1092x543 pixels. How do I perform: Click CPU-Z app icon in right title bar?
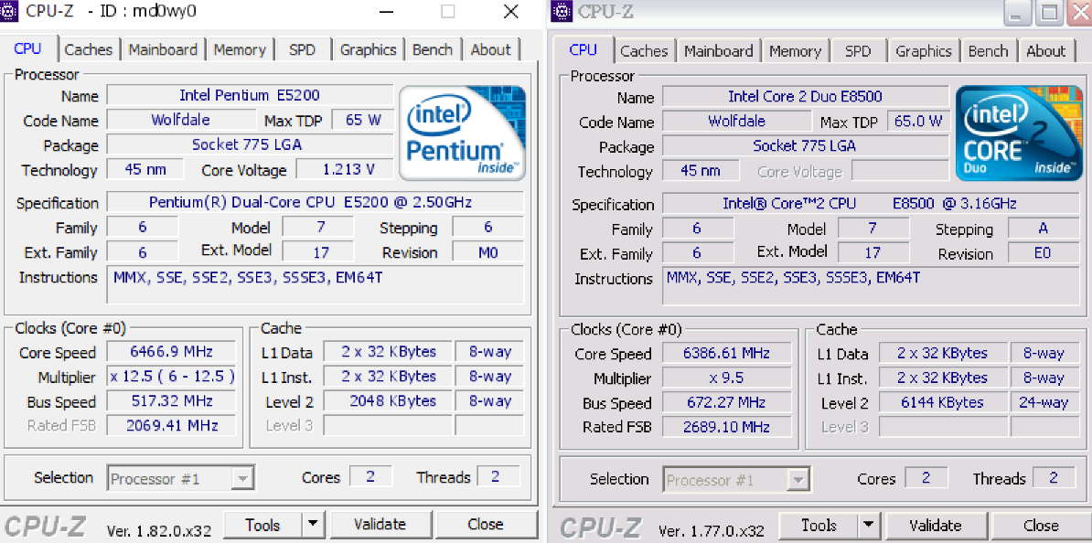(562, 12)
